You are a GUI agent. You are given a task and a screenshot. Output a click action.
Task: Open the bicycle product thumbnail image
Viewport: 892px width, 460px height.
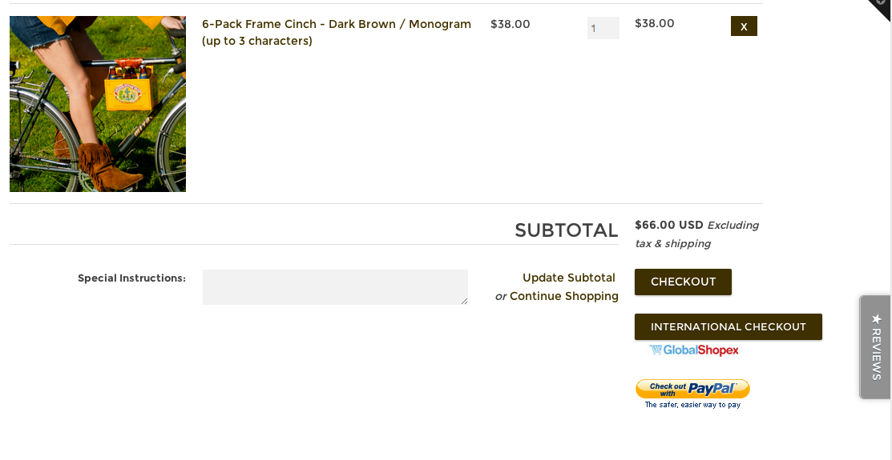(98, 104)
